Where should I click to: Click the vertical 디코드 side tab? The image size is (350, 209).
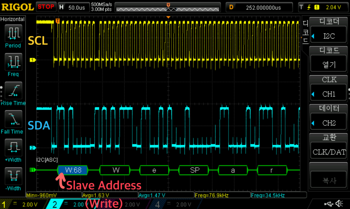pos(305,32)
